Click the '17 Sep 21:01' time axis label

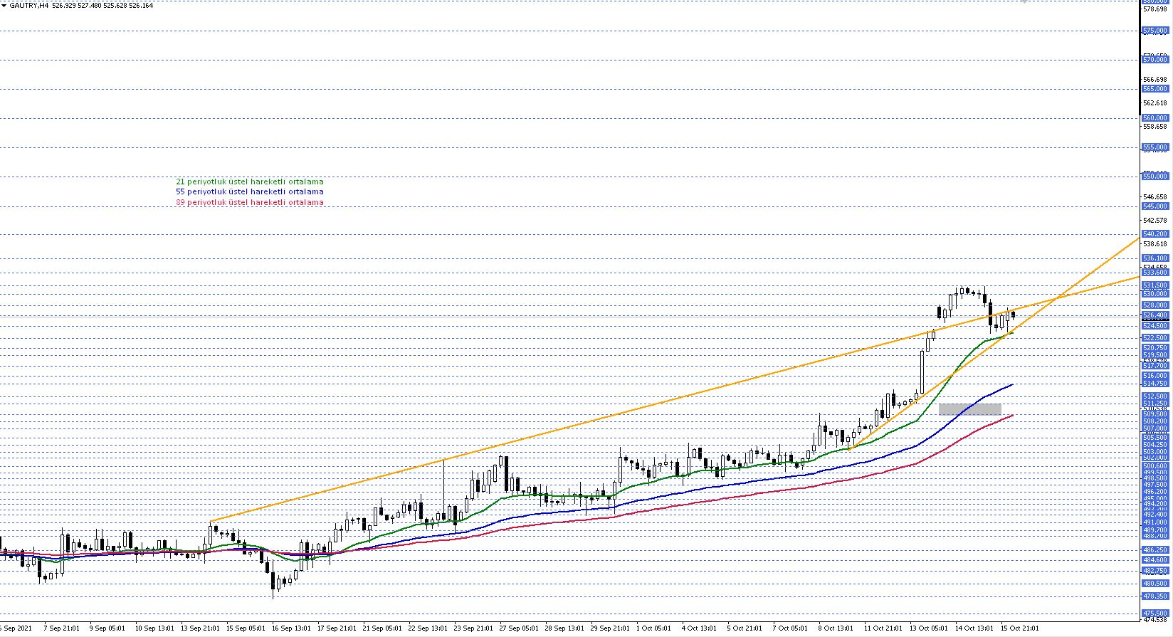click(x=337, y=628)
